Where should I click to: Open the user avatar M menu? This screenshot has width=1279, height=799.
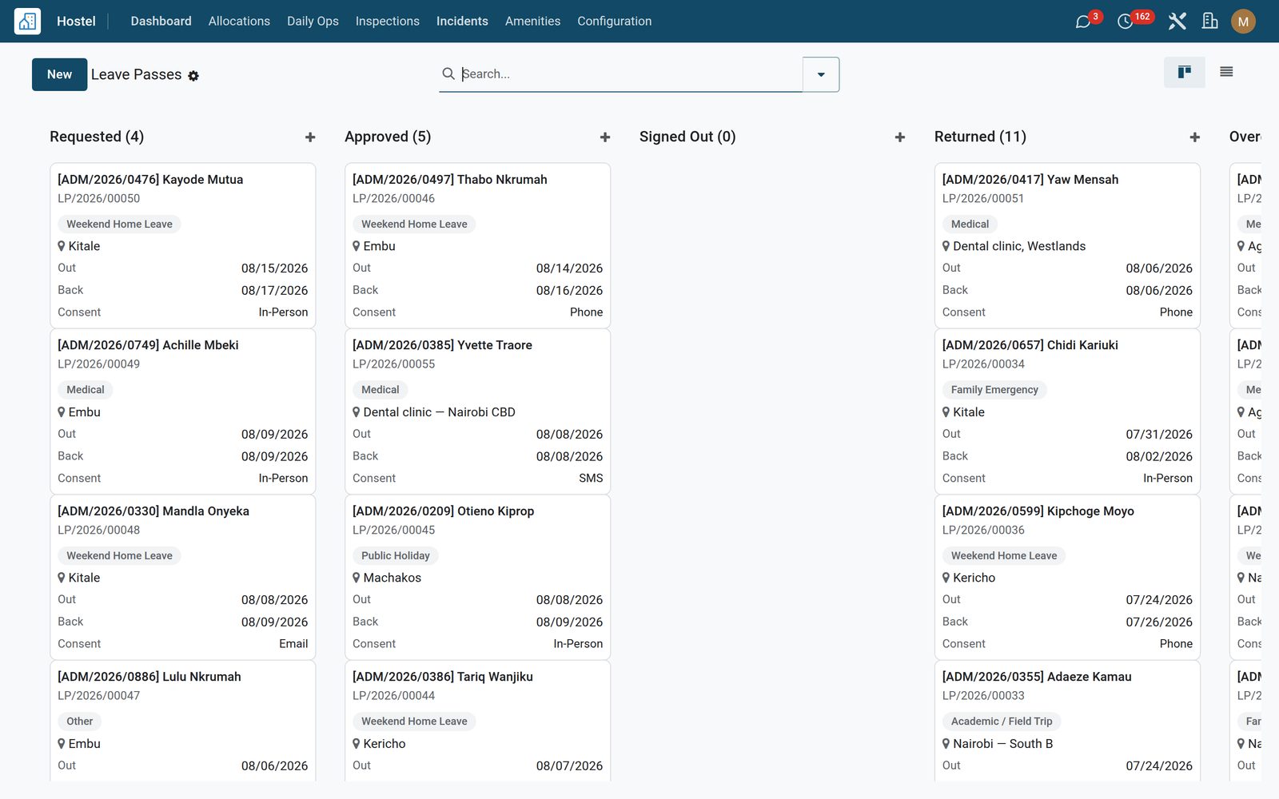point(1243,22)
